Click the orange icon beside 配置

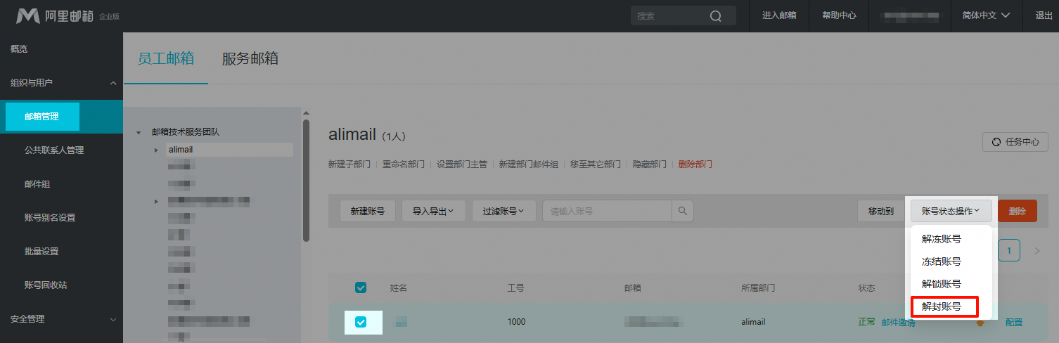click(980, 323)
